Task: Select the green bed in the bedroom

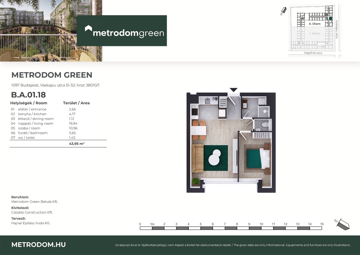Action: (258, 159)
